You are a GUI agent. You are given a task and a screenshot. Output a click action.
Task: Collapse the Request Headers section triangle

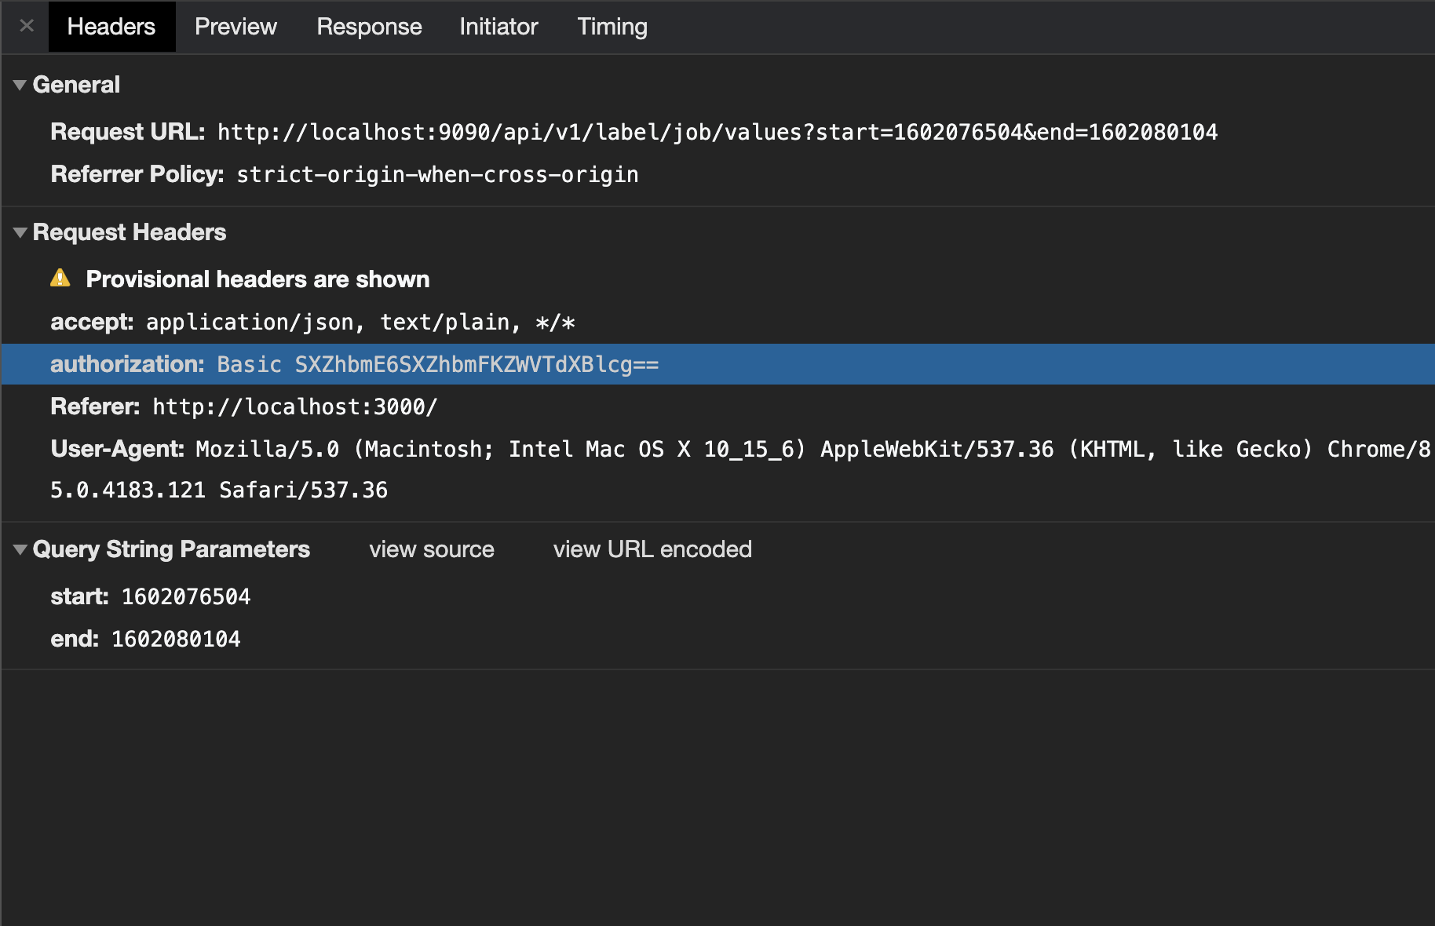tap(20, 232)
